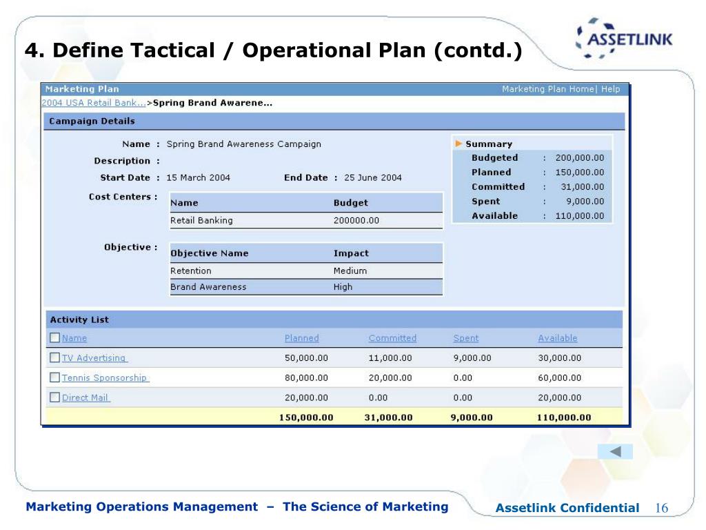Click the Medium impact value
This screenshot has width=706, height=530.
[350, 271]
